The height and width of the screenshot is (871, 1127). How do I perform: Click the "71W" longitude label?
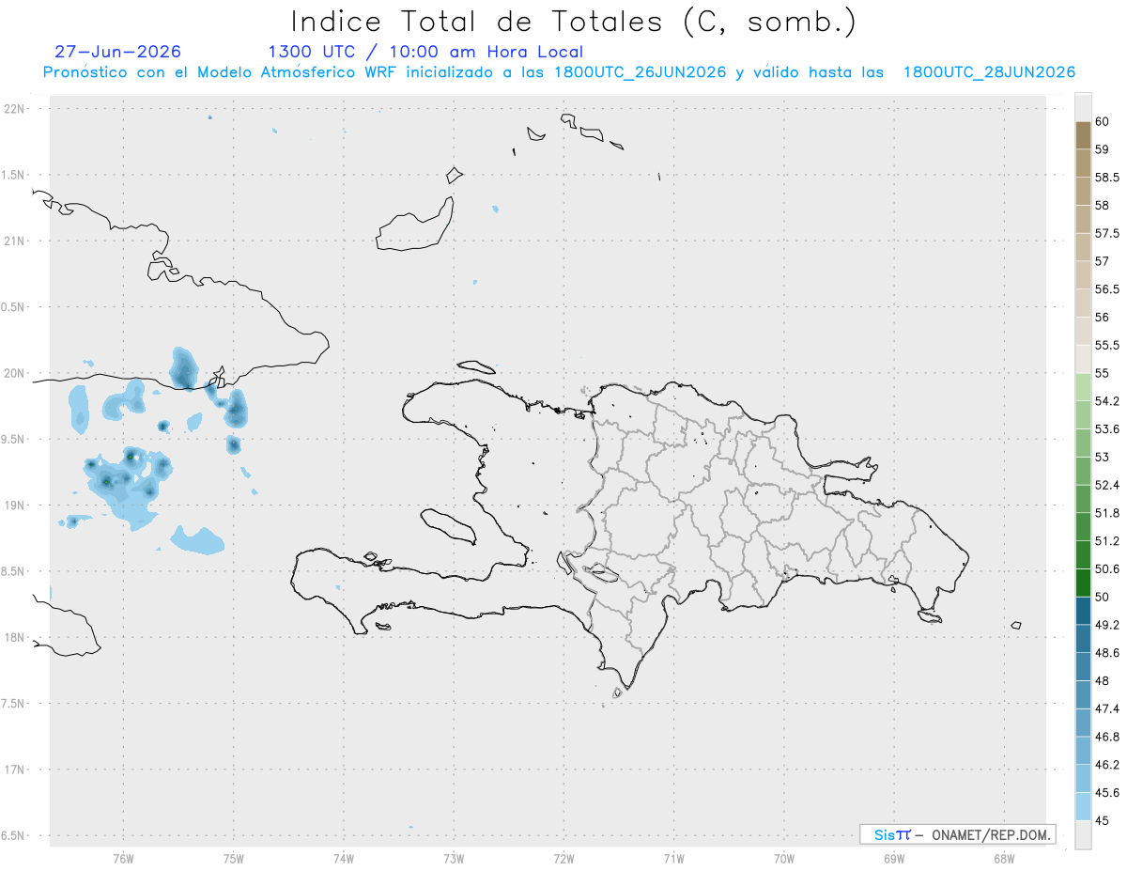tap(673, 859)
